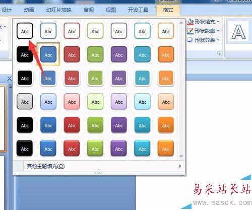
Task: Click the gallery scroll up arrow
Action: coord(181,23)
